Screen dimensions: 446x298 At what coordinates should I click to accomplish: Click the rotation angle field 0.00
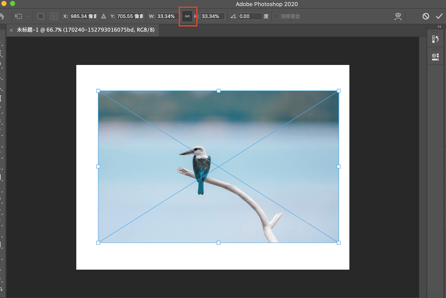click(x=250, y=16)
